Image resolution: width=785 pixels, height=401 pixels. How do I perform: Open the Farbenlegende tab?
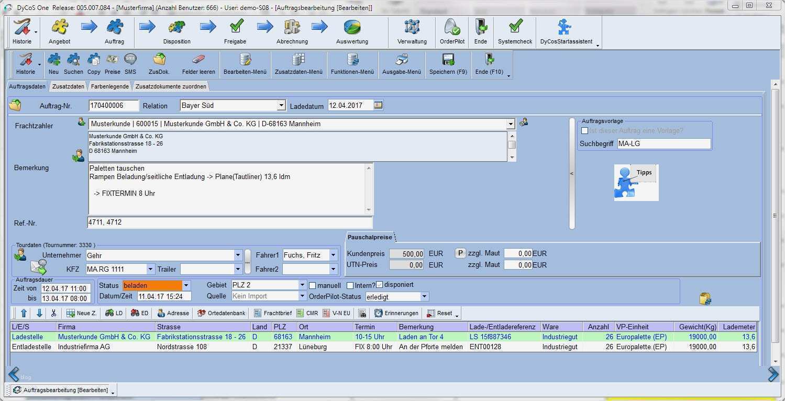(110, 86)
